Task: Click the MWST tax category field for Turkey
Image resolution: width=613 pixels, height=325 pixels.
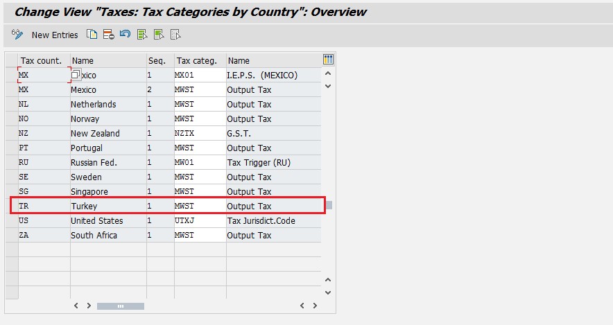Action: coord(200,206)
